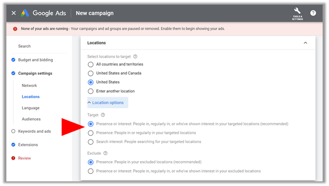Open Keywords and ads step
Image resolution: width=329 pixels, height=186 pixels.
(34, 131)
